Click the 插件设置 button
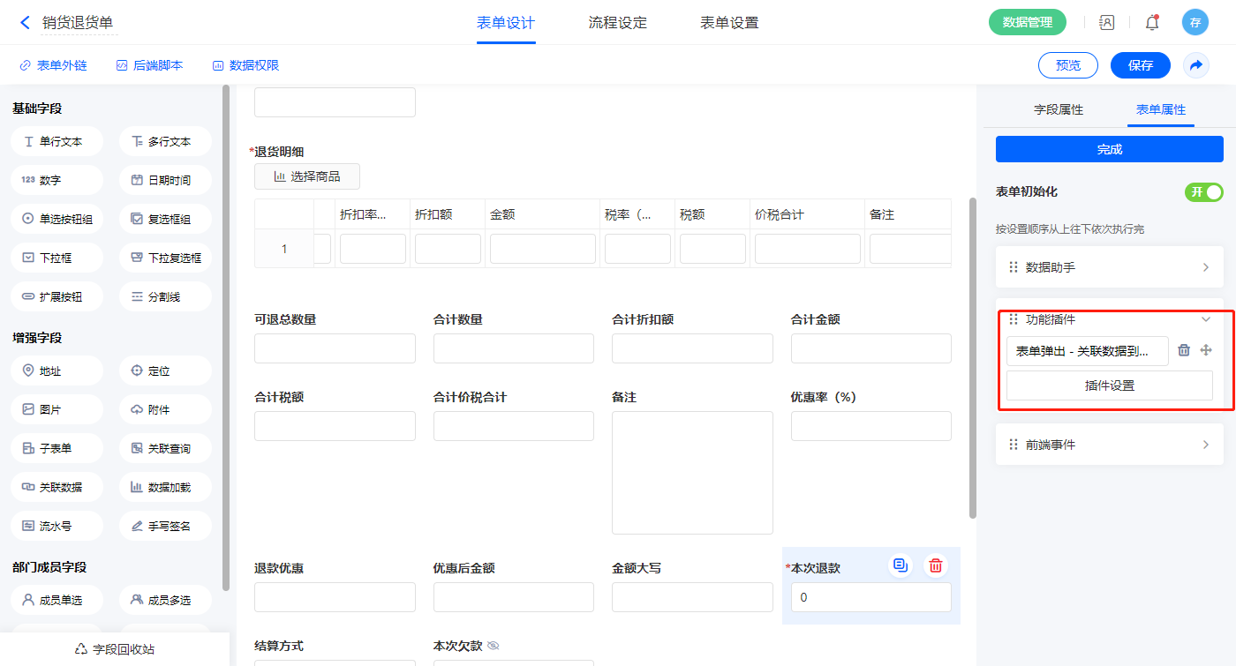The height and width of the screenshot is (666, 1236). click(1109, 385)
